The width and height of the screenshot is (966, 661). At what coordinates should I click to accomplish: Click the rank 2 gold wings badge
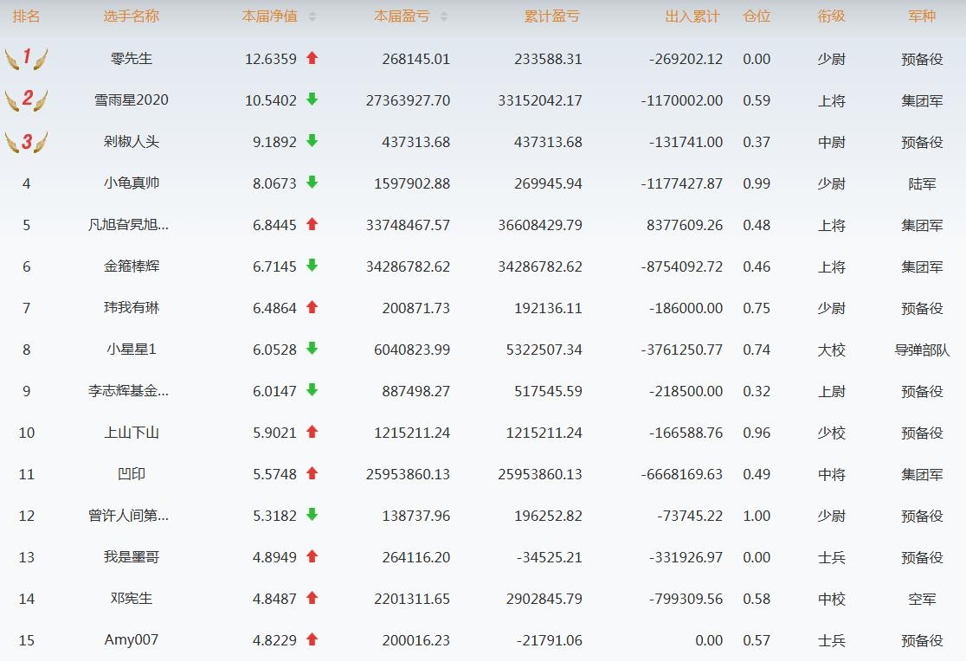click(26, 100)
